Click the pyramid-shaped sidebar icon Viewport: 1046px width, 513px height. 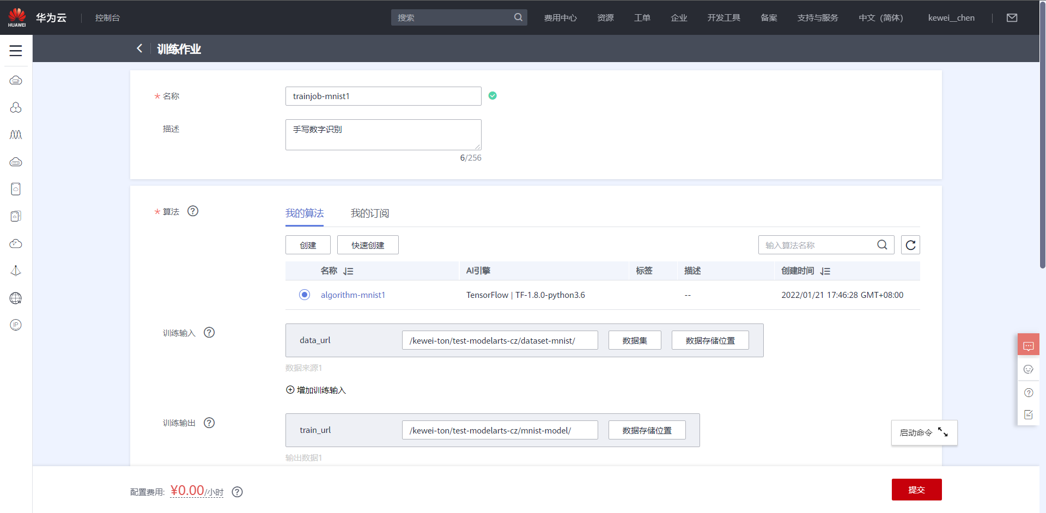click(x=16, y=271)
